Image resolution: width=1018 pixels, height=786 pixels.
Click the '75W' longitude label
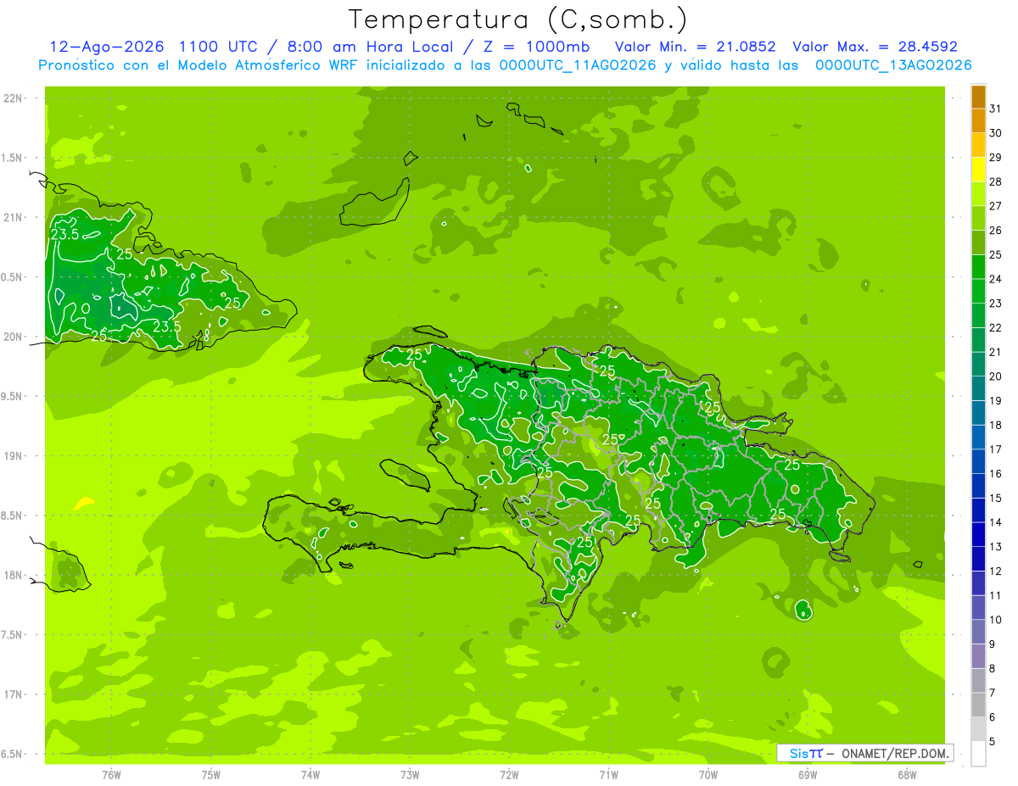pyautogui.click(x=211, y=775)
